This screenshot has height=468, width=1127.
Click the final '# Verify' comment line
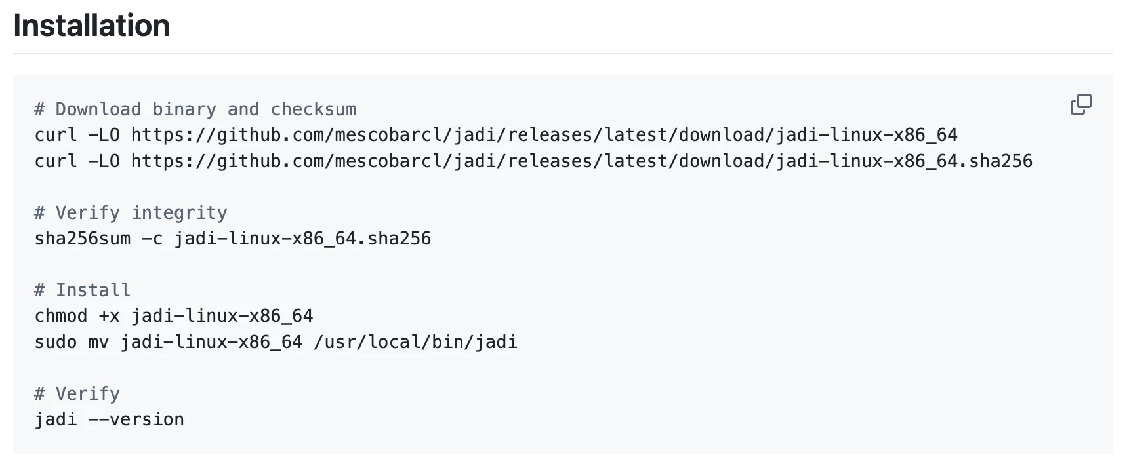[77, 394]
